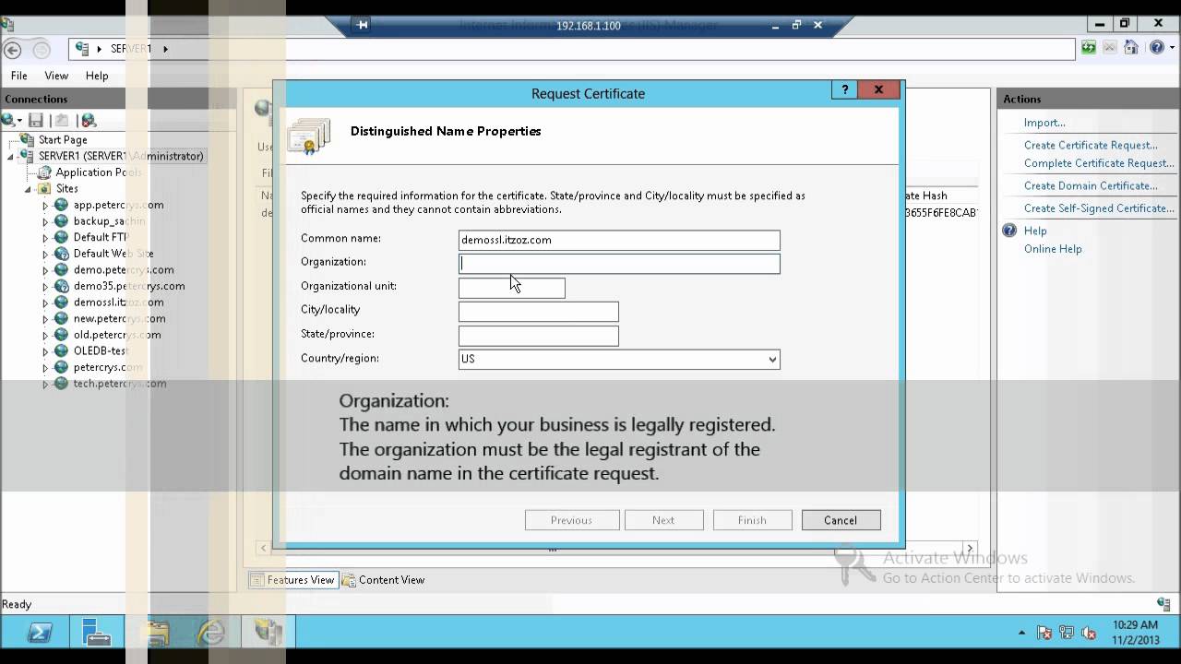Screen dimensions: 1181x664
Task: Select the old.petercrys.com site
Action: point(117,335)
